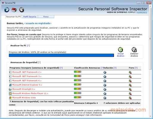Stop scan with Detener Análisis icon
This screenshot has width=153, height=119.
pos(134,50)
